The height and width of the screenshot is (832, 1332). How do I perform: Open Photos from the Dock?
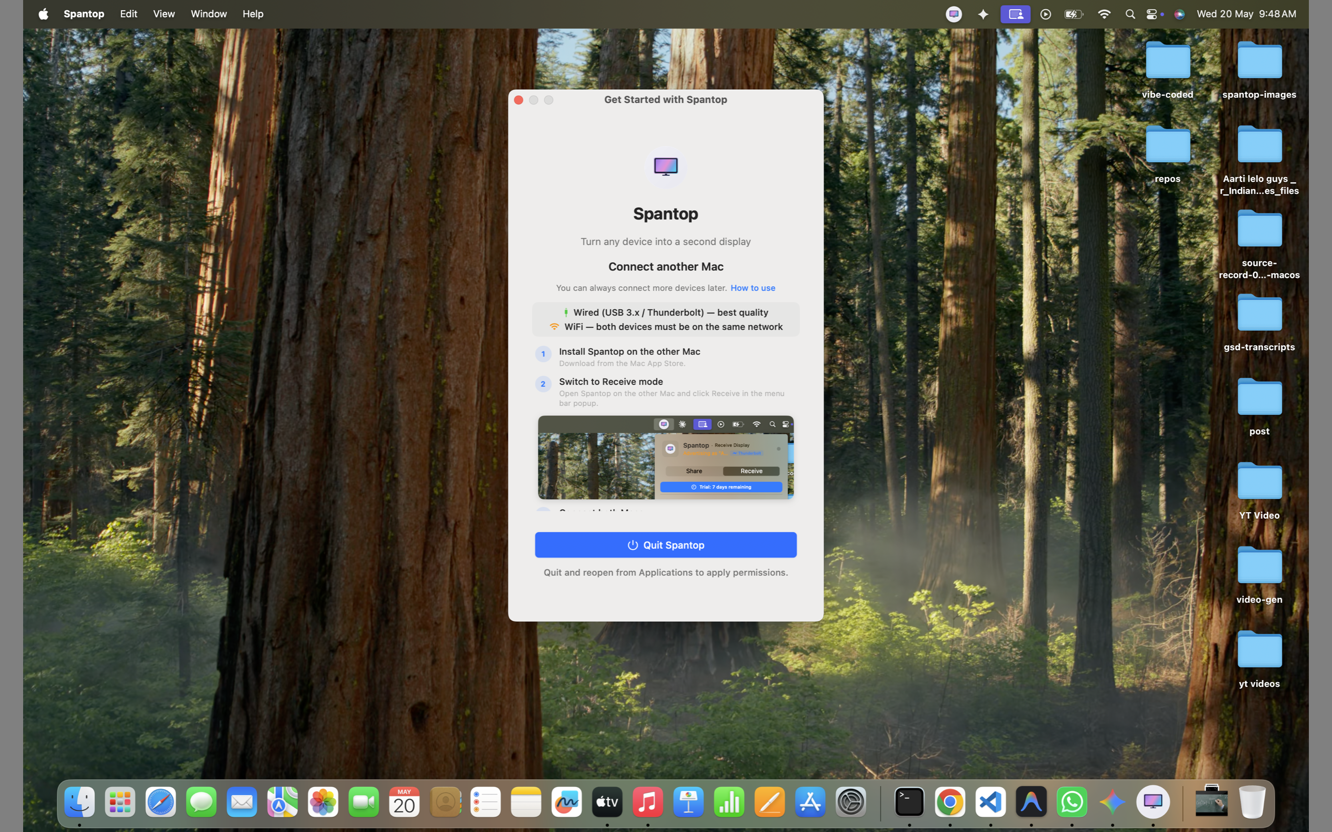click(x=323, y=802)
